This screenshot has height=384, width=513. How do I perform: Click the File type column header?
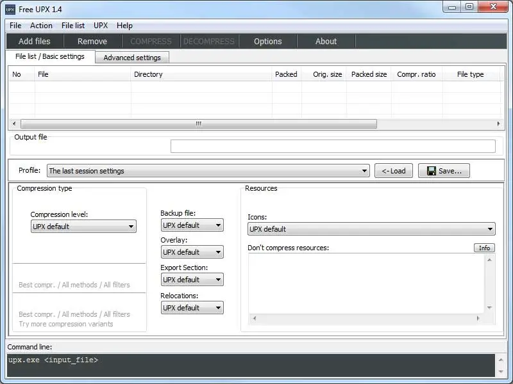[471, 74]
